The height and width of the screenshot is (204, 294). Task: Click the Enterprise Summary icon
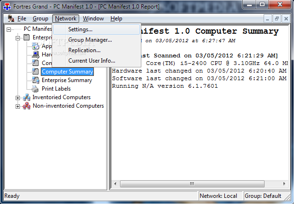pos(36,80)
